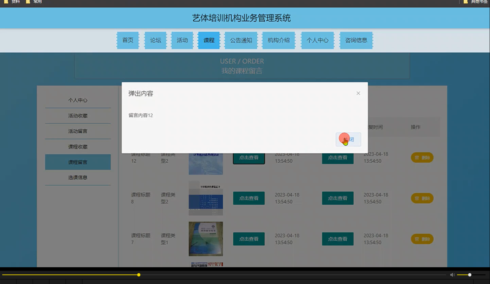Screen dimensions: 490x284
Task: Switch to the 首页 navigation tab
Action: 127,40
